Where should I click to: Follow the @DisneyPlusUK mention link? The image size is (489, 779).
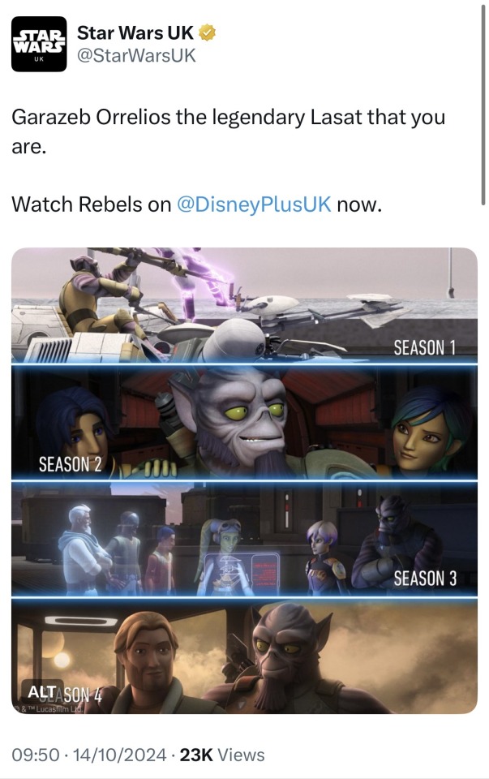click(254, 204)
